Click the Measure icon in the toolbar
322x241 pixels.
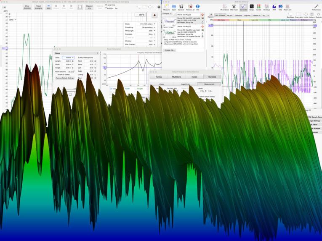pyautogui.click(x=166, y=7)
